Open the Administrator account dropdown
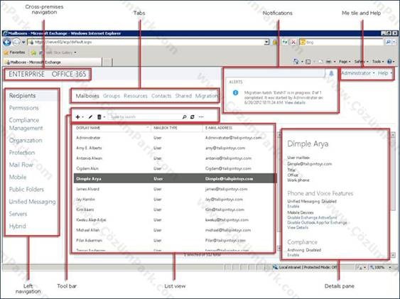Image resolution: width=400 pixels, height=299 pixels. (x=358, y=73)
